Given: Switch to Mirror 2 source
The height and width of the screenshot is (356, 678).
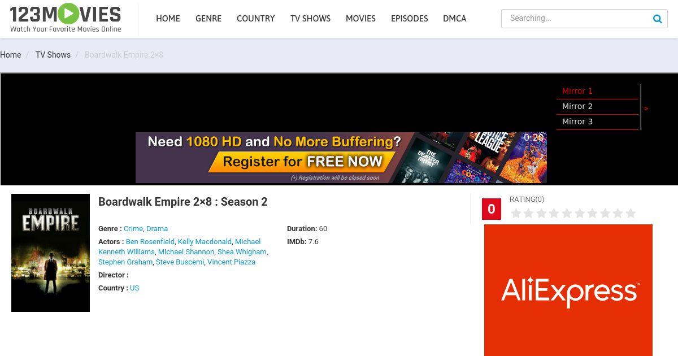Looking at the screenshot, I should 597,106.
